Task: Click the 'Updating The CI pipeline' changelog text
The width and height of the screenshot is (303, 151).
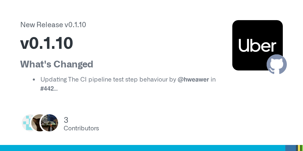Action: point(108,80)
